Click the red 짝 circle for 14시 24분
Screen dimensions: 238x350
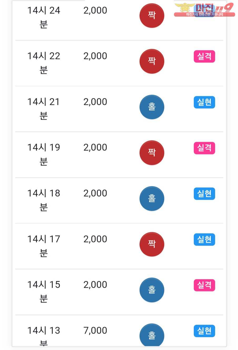pos(152,16)
